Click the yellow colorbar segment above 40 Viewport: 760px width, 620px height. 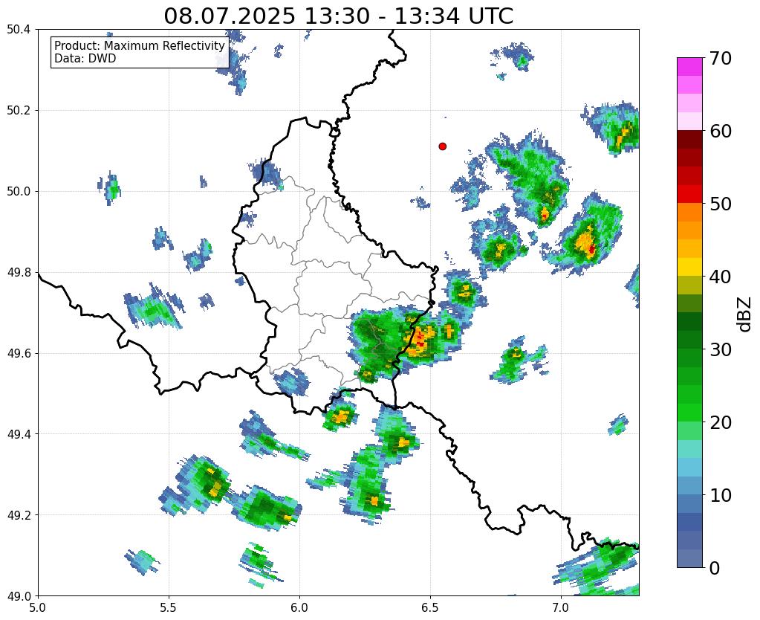pos(689,267)
